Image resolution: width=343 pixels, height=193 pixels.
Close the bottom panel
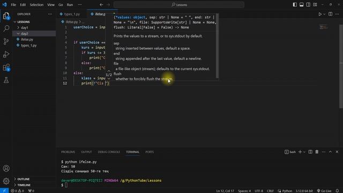337,152
